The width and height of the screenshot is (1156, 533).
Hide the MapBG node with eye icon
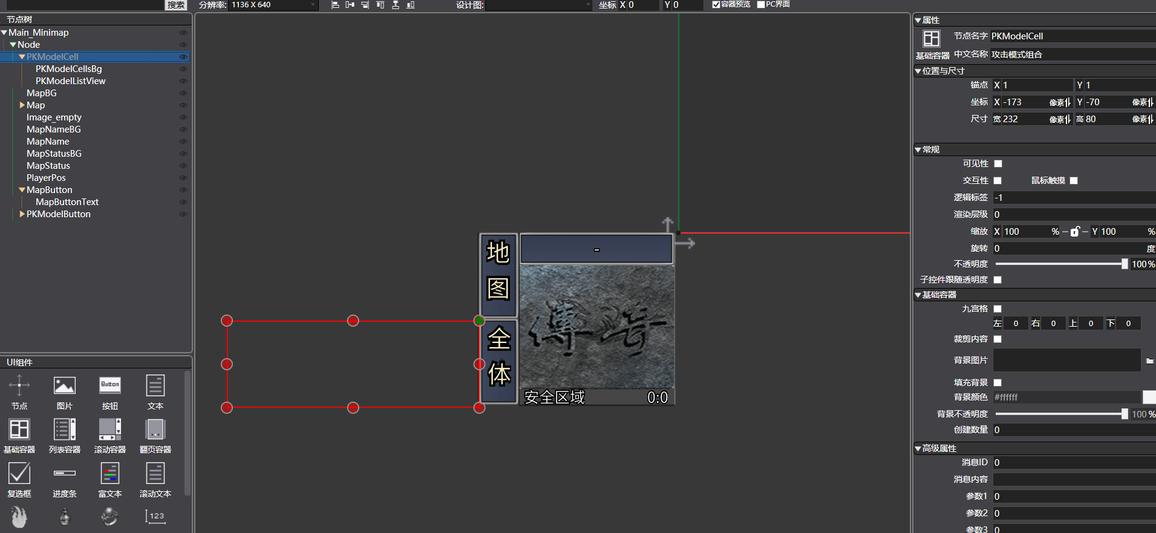coord(183,93)
